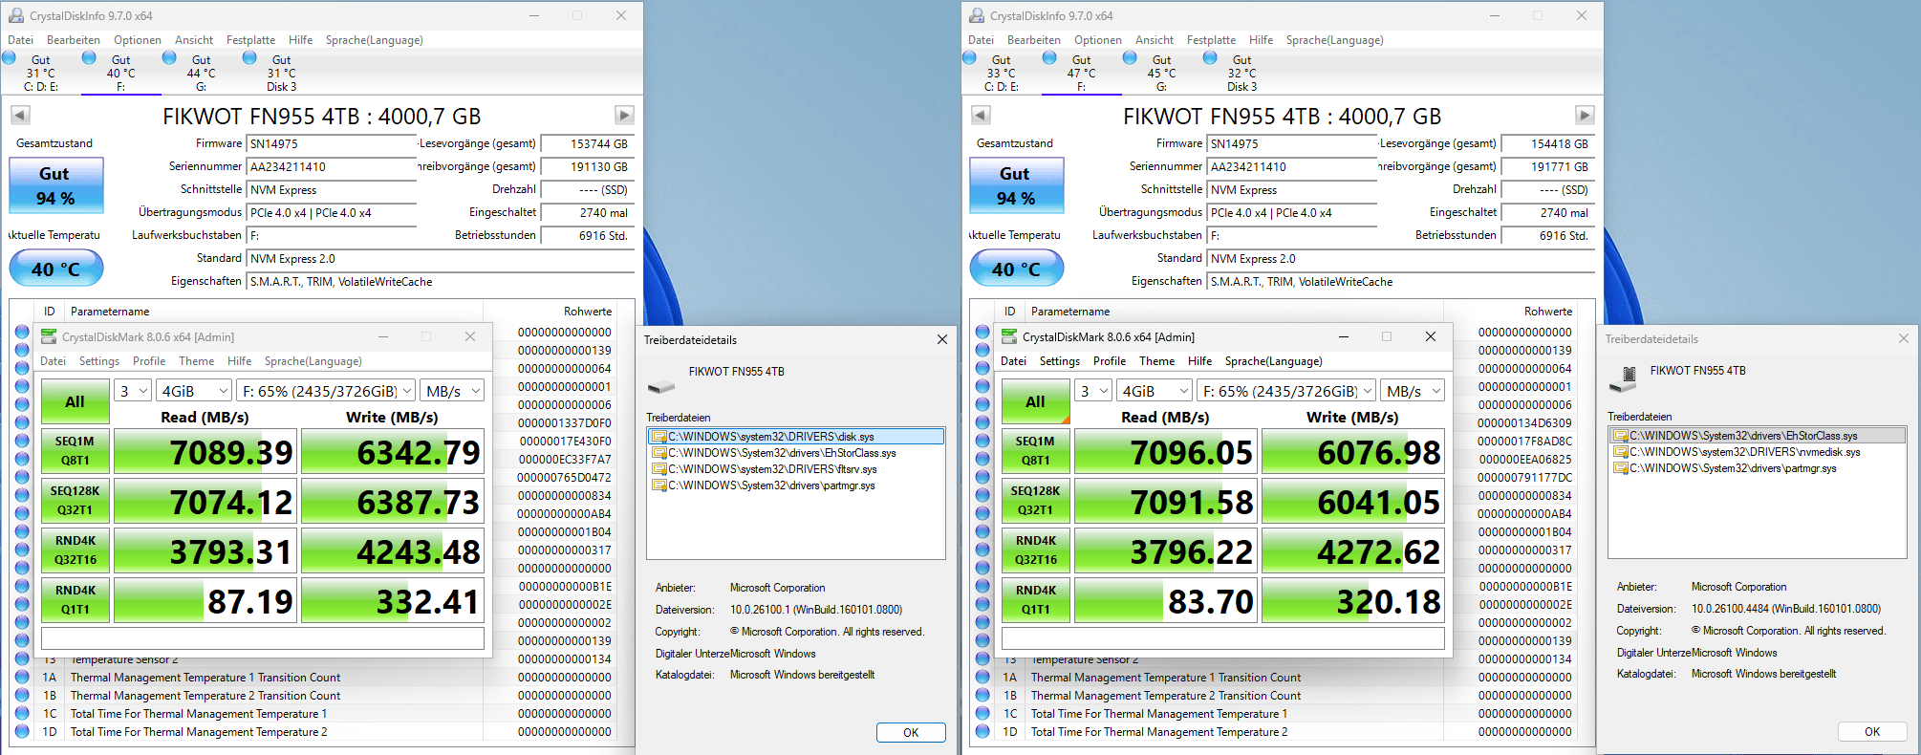Click the title bar app icon of left CrystalDiskMark
The image size is (1921, 755).
pos(49,336)
